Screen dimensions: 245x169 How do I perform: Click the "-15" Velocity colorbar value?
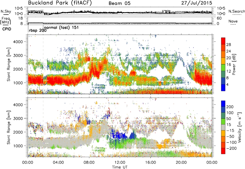coord(230,130)
